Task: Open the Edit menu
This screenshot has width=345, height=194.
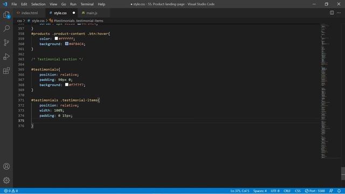Action: click(24, 4)
